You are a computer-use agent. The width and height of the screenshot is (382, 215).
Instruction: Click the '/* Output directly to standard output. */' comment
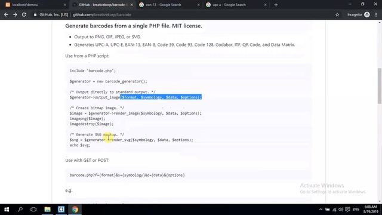[113, 92]
